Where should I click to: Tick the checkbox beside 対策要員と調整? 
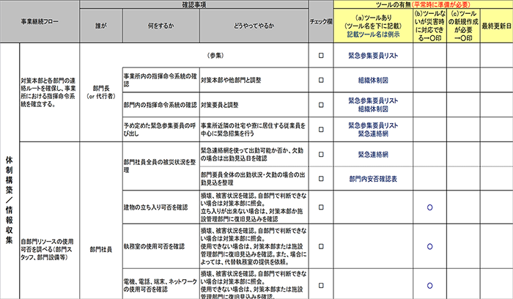click(321, 105)
